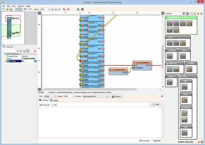Click the Undo arrow icon
205x145 pixels.
(25, 9)
